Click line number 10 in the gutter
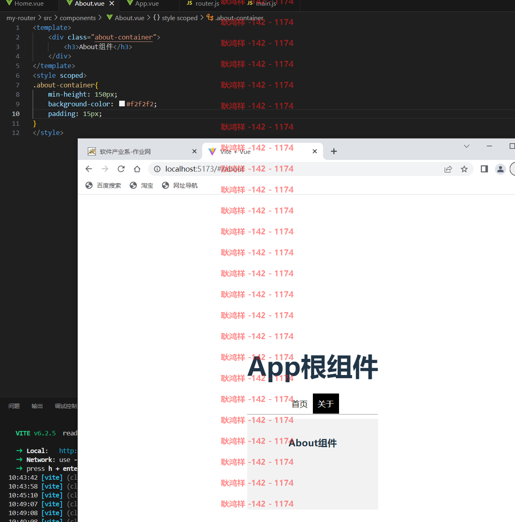 pos(16,114)
